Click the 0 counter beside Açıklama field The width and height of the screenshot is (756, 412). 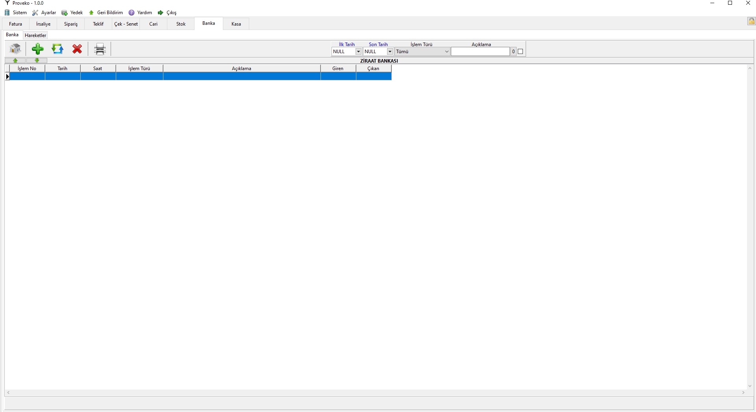point(513,52)
